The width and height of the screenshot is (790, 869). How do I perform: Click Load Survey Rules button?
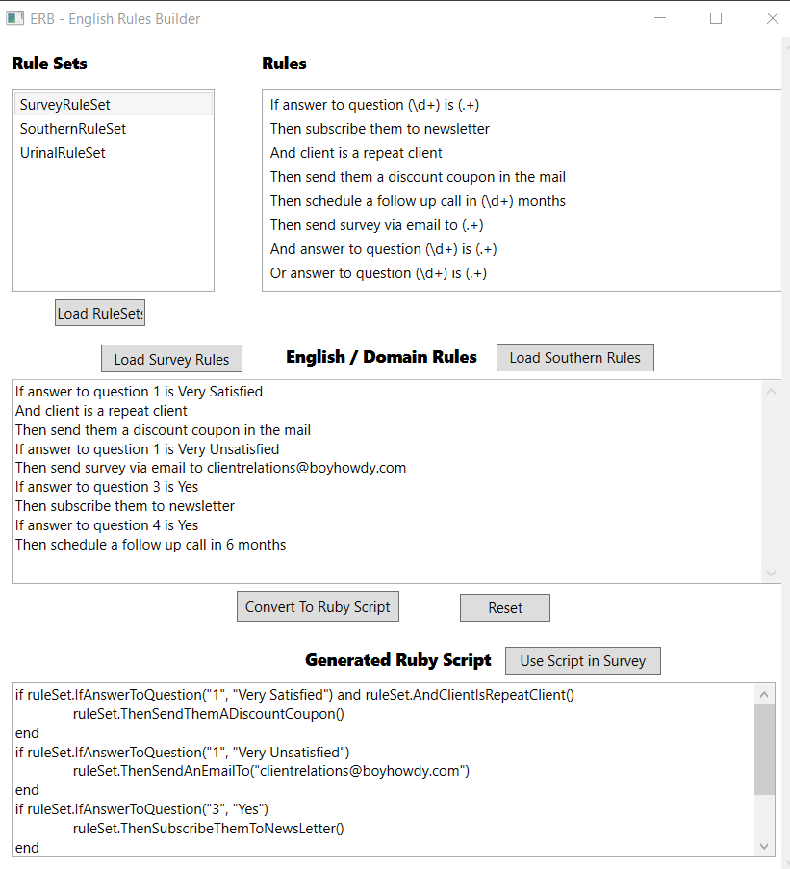171,359
